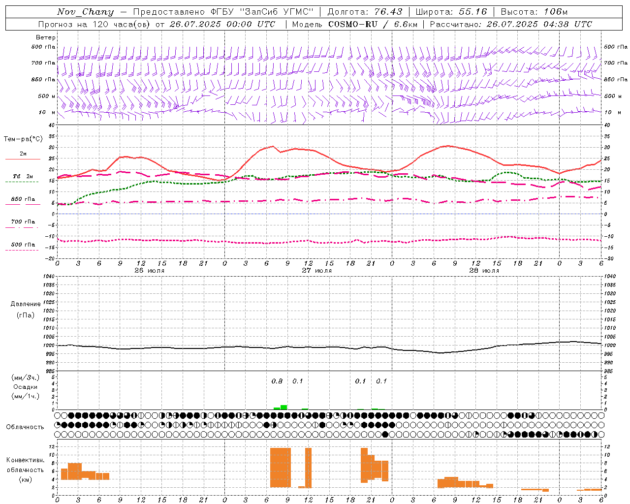Click the Модель COSMO-RU / 6.6км text
Image resolution: width=630 pixels, height=504 pixels.
pyautogui.click(x=354, y=24)
